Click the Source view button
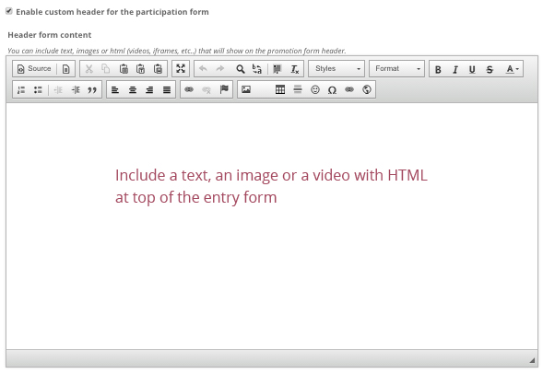Screen dimensions: 543x374 (34, 69)
